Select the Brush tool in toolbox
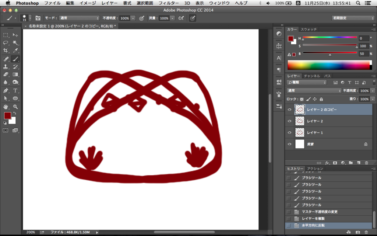 pos(15,59)
